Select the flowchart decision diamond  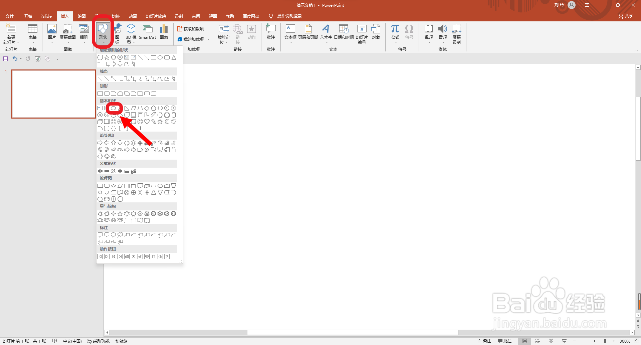pyautogui.click(x=114, y=186)
